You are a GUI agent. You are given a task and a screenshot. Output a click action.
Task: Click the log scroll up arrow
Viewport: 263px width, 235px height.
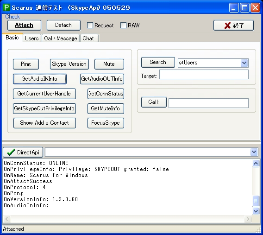[256, 163]
